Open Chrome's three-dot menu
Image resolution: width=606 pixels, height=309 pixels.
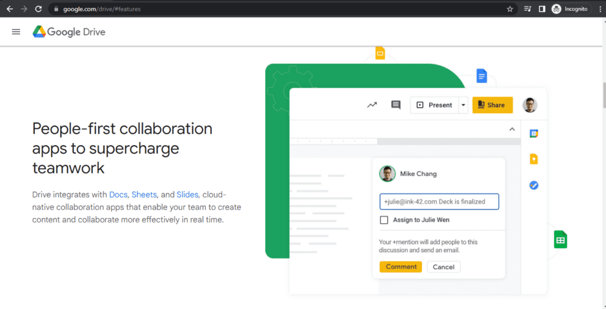tap(600, 9)
